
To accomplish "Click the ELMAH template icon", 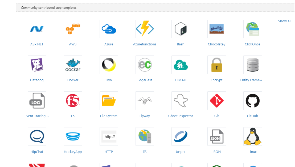I will pos(181,65).
